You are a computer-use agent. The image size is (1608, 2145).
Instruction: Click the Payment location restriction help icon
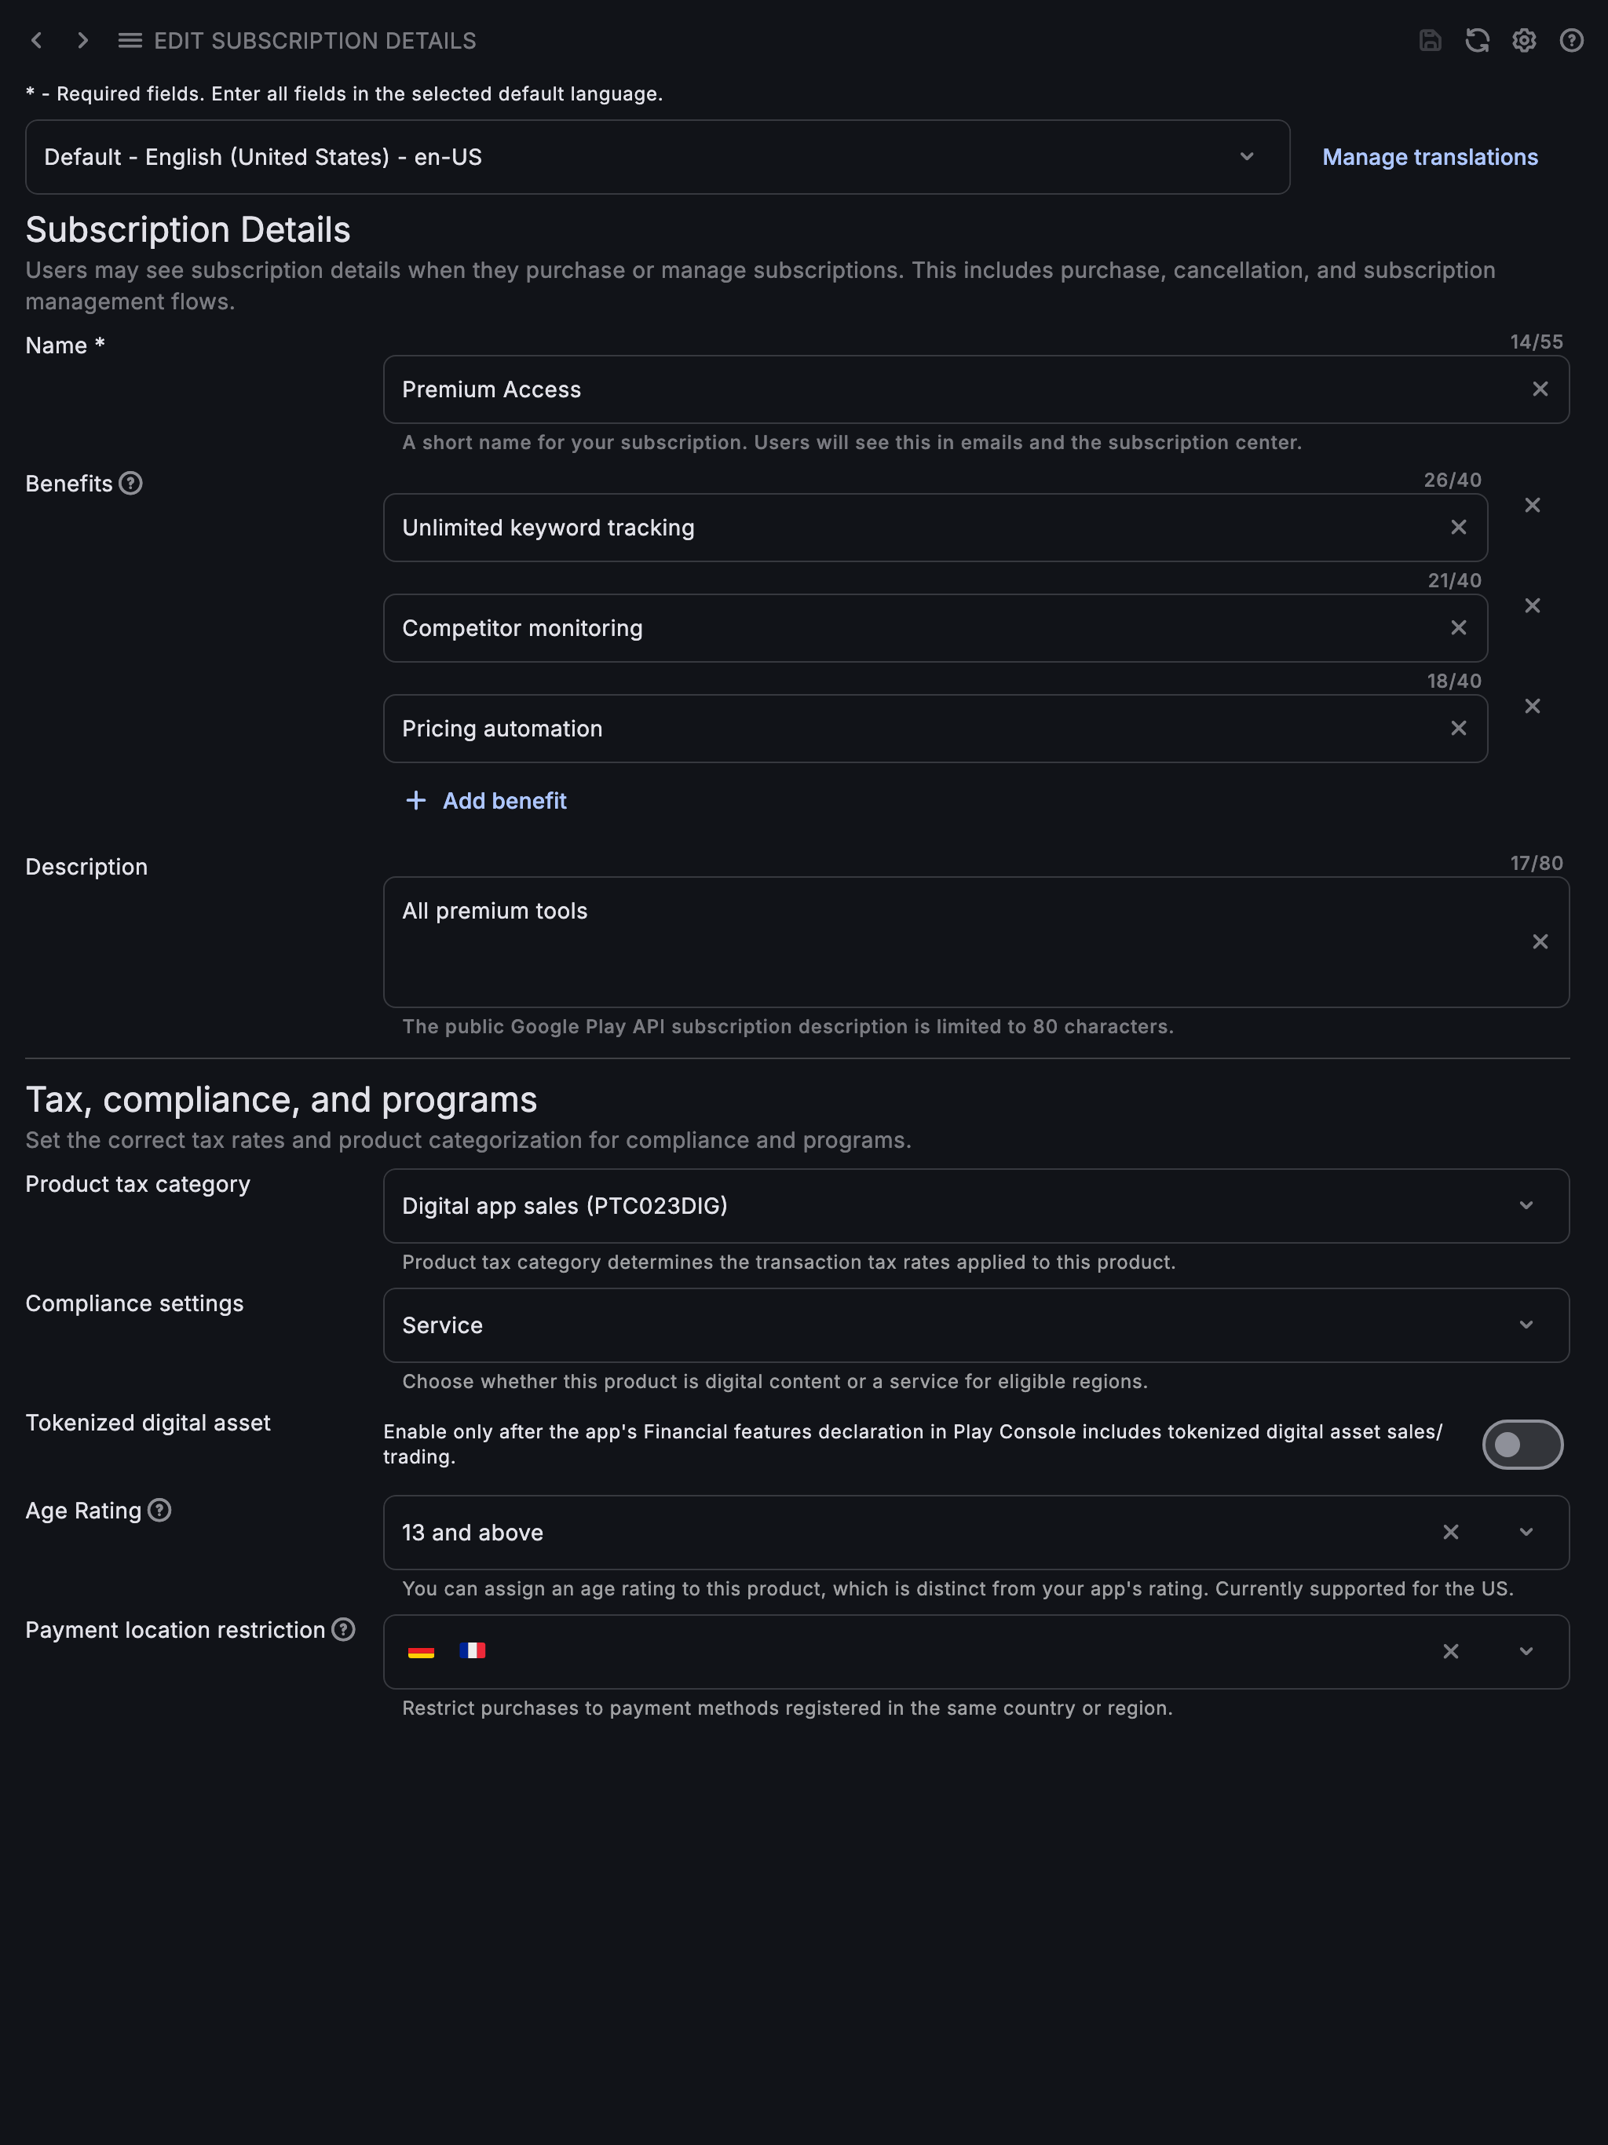pyautogui.click(x=343, y=1629)
